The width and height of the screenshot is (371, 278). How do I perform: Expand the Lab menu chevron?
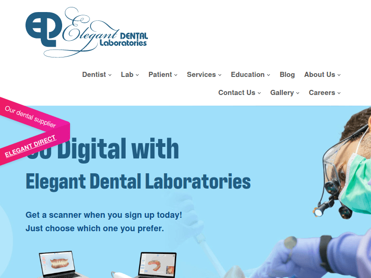137,75
